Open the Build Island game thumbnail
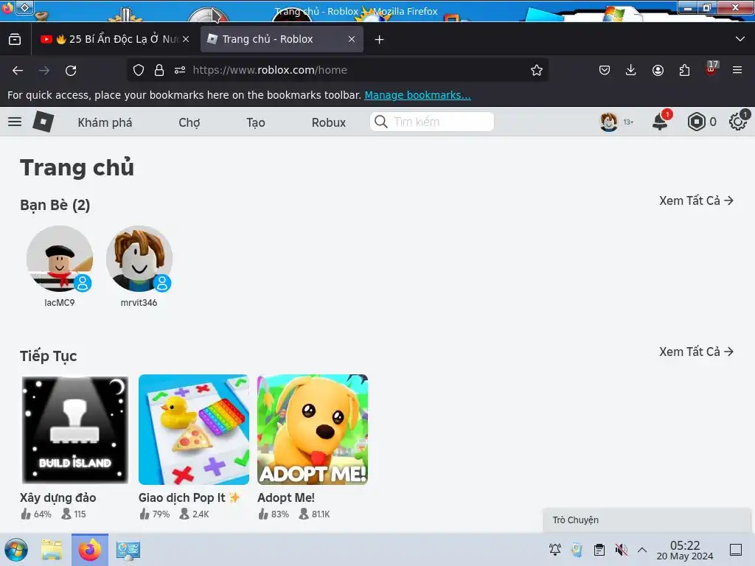755x566 pixels. tap(75, 430)
